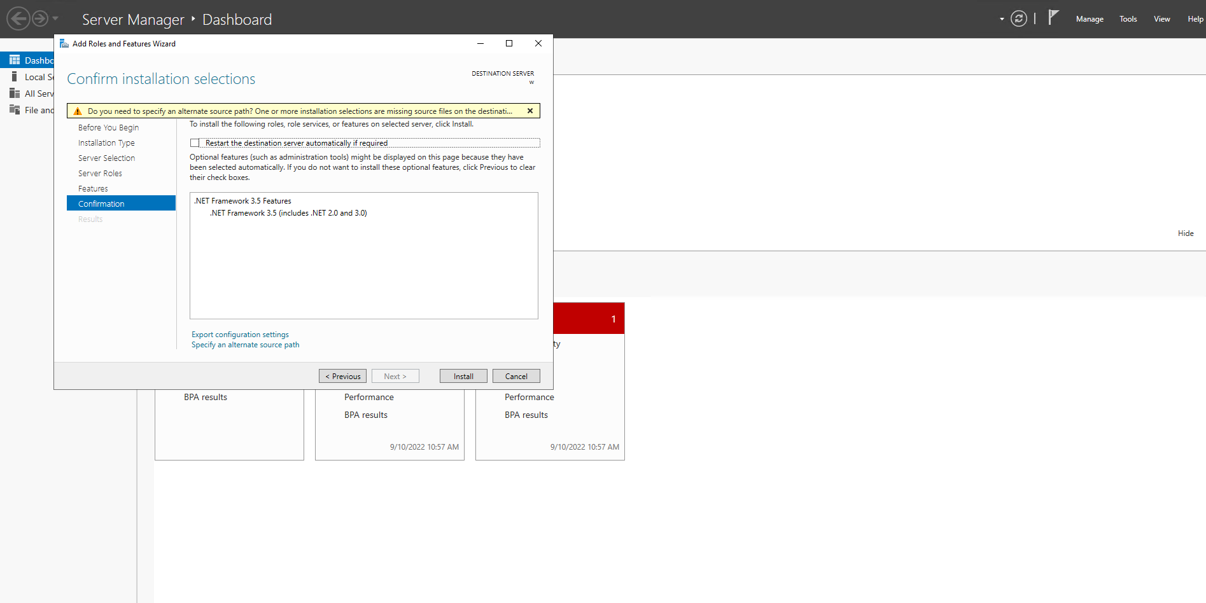Click the back navigation arrow icon
This screenshot has width=1206, height=603.
(x=18, y=18)
